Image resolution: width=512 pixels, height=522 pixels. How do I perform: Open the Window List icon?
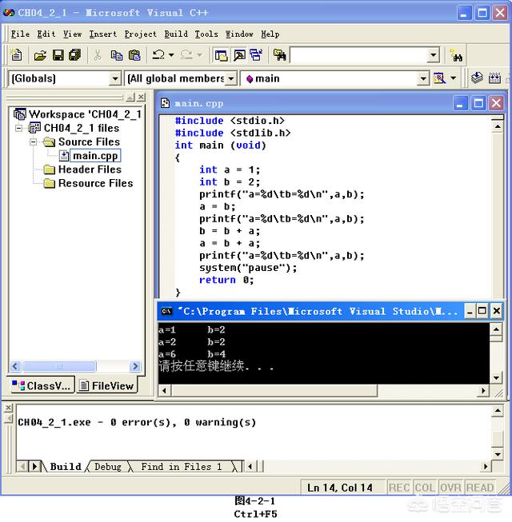256,55
